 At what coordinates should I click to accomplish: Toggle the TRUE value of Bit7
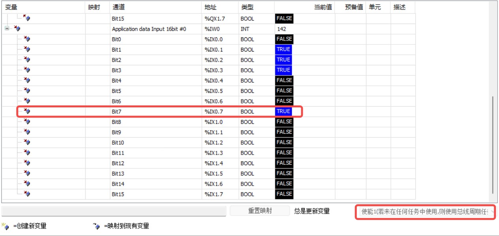click(x=283, y=111)
